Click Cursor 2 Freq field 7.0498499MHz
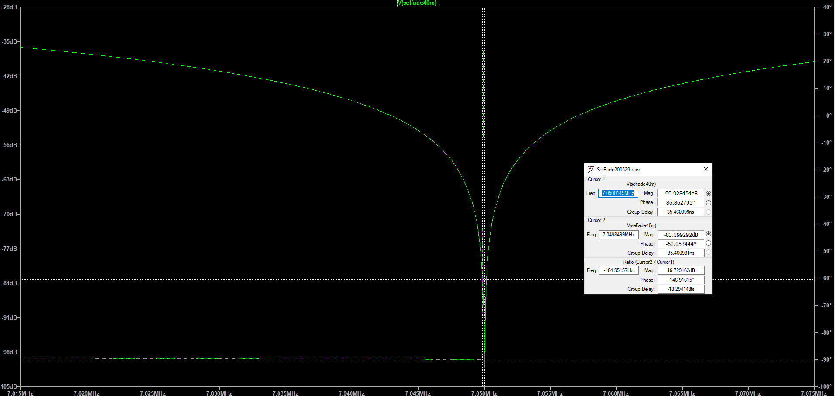Viewport: 835px width, 396px height. [x=618, y=235]
